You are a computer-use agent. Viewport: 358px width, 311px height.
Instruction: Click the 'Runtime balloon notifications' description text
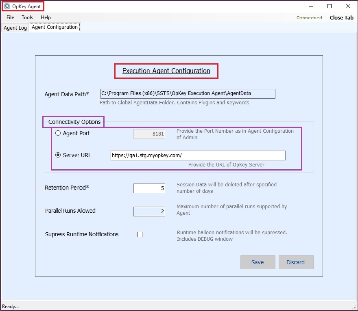pyautogui.click(x=232, y=235)
